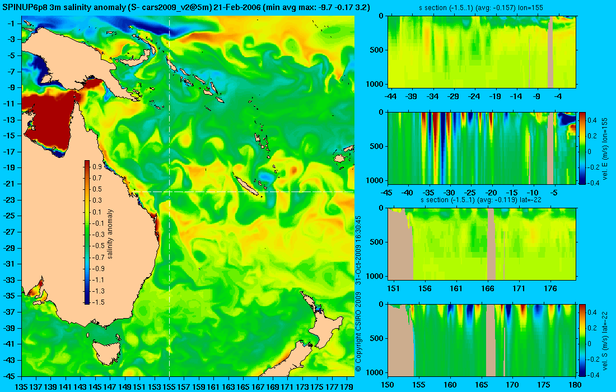This screenshot has height=392, width=616.
Task: Click the -0.4 tick on vel. S colorbar
Action: coord(594,375)
